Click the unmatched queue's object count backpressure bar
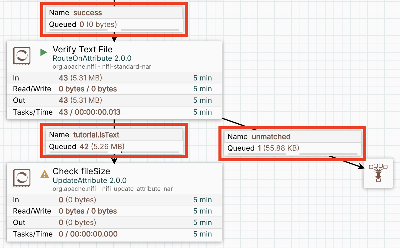 coord(257,154)
